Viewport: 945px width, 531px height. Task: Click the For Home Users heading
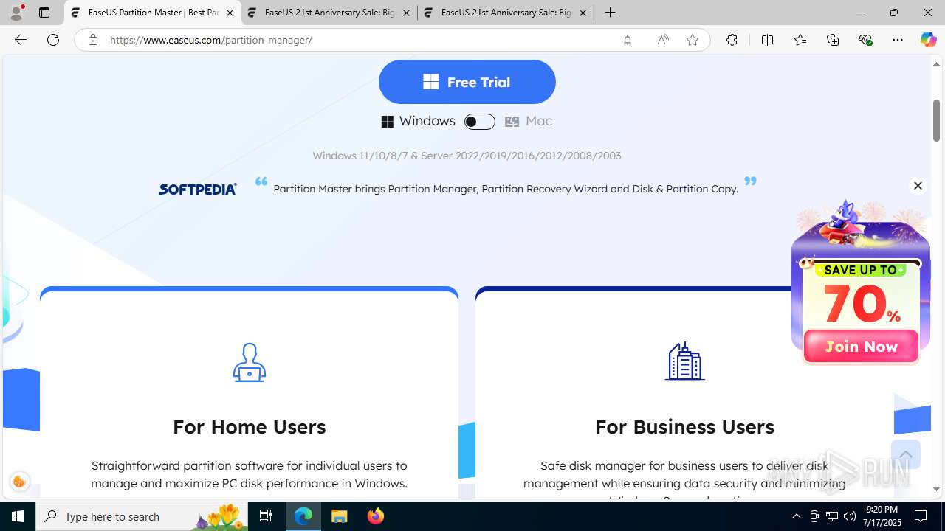point(250,426)
